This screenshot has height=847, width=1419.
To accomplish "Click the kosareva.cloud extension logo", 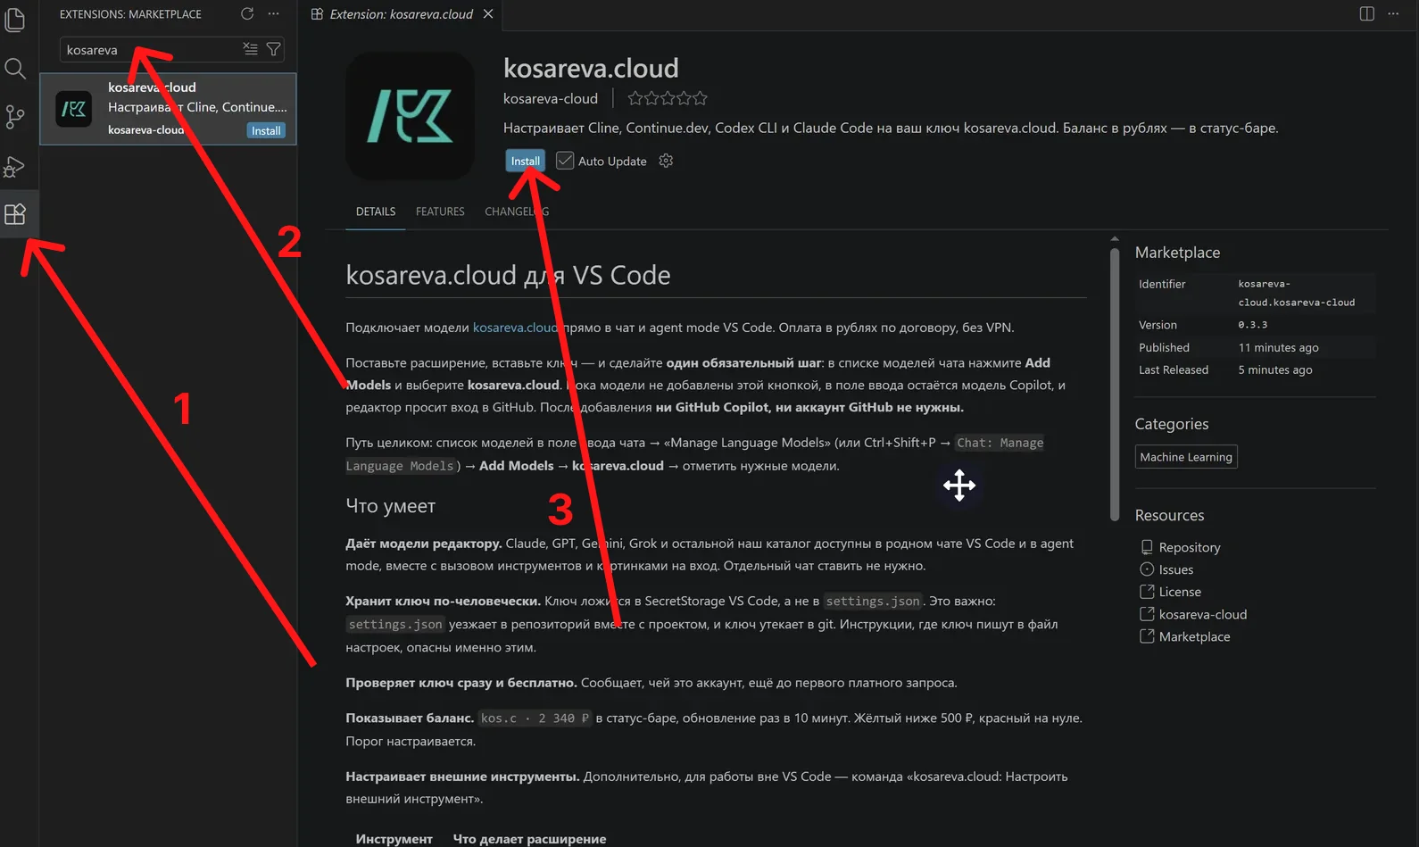I will point(410,116).
